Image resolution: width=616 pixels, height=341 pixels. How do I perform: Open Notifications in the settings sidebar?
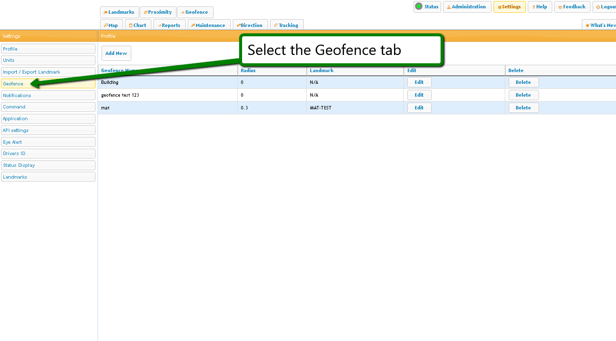click(x=48, y=96)
